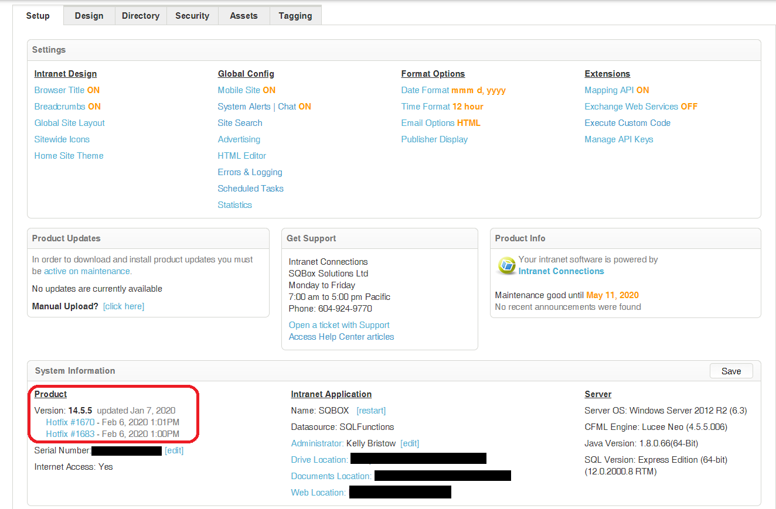Click the 'May 11, 2020' maintenance date
The image size is (776, 509).
tap(612, 295)
